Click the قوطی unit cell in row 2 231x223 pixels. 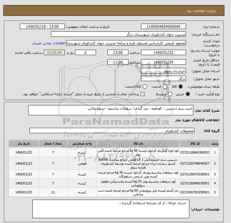82,163
